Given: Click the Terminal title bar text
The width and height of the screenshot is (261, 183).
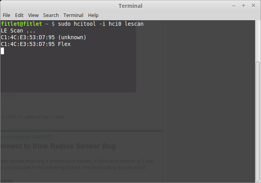Looking at the screenshot, I should click(x=130, y=6).
